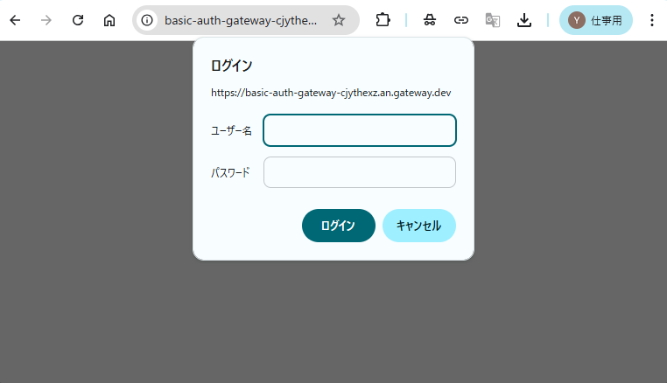The height and width of the screenshot is (383, 667).
Task: Click the ユーザー名 input field
Action: 360,130
